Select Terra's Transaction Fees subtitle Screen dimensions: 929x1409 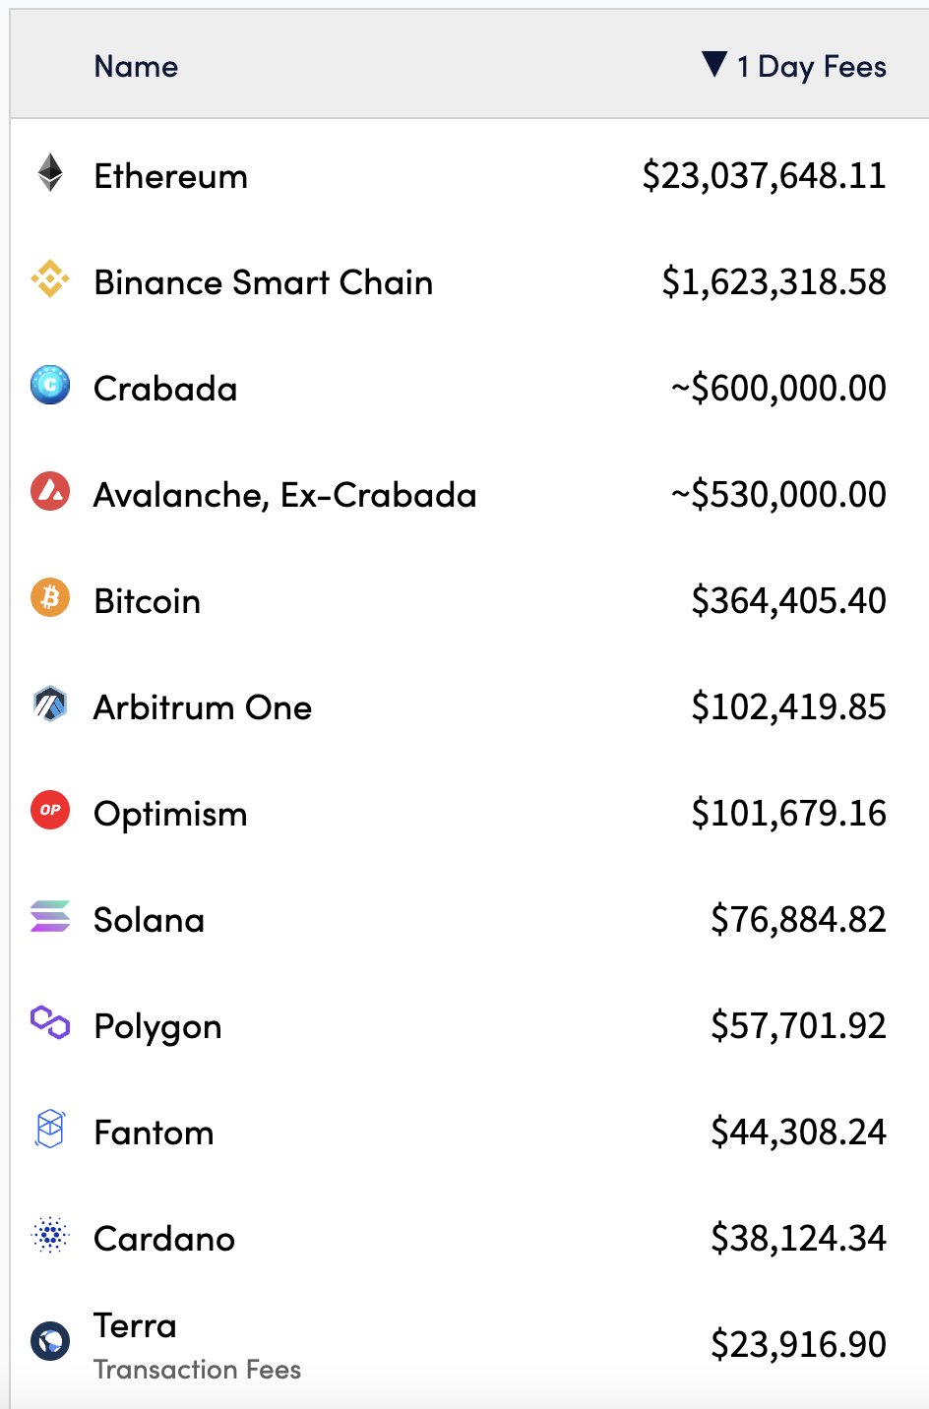click(197, 1370)
